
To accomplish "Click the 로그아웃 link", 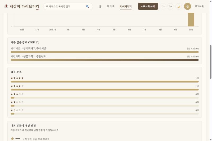I will coord(199,6).
